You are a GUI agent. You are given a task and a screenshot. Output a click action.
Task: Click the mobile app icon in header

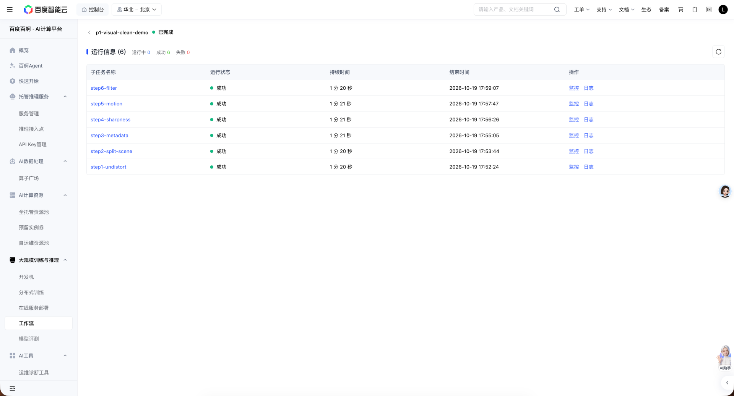[x=695, y=10]
